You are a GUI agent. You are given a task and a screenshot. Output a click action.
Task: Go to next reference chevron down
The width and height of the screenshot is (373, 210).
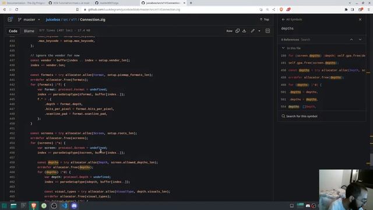[x=360, y=40]
